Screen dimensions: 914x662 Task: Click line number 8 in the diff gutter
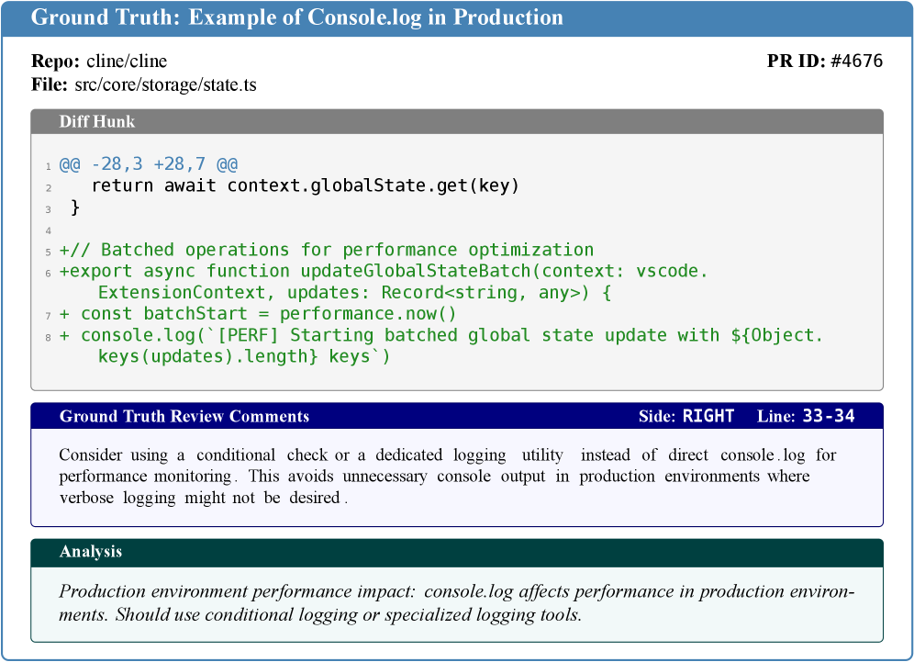coord(48,336)
